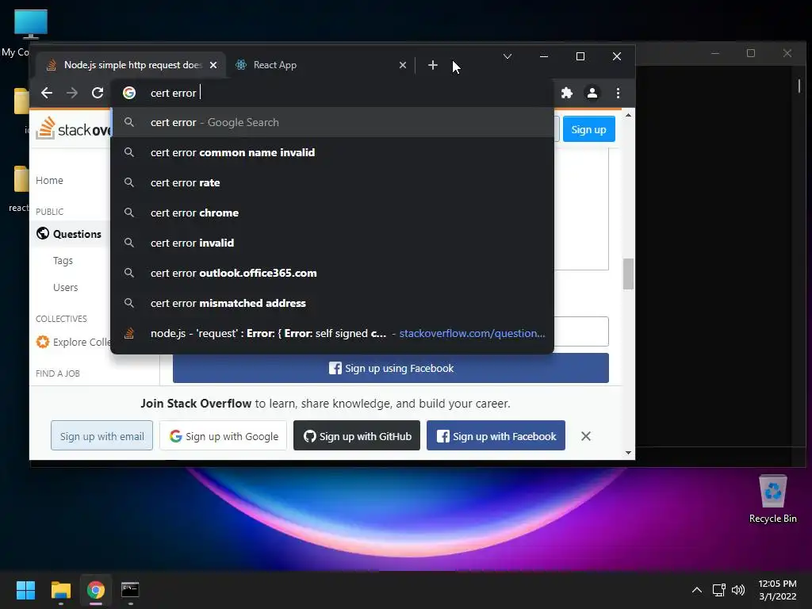This screenshot has height=609, width=812.
Task: Open File Explorer from the taskbar
Action: point(60,590)
